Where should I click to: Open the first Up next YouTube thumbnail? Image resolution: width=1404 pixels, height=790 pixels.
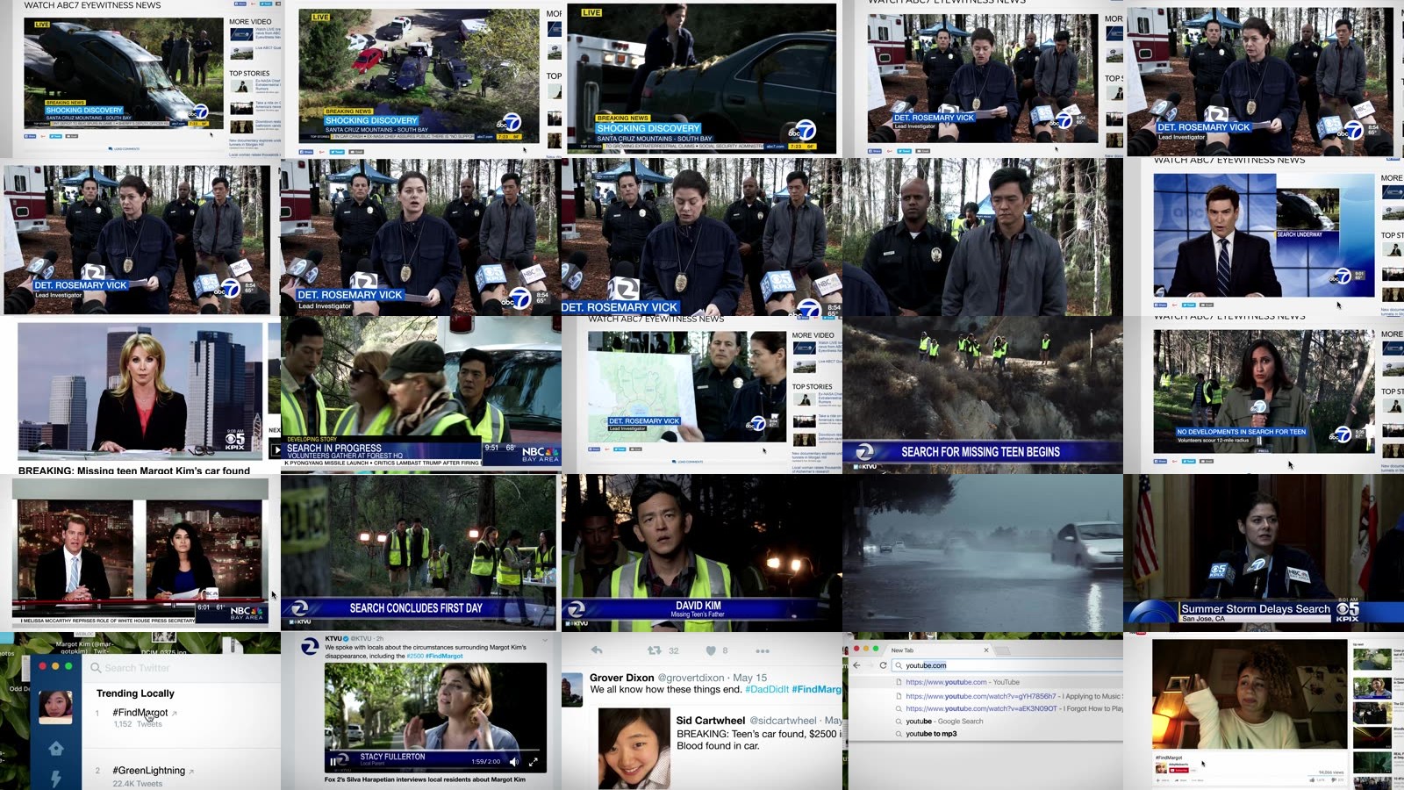pyautogui.click(x=1372, y=659)
